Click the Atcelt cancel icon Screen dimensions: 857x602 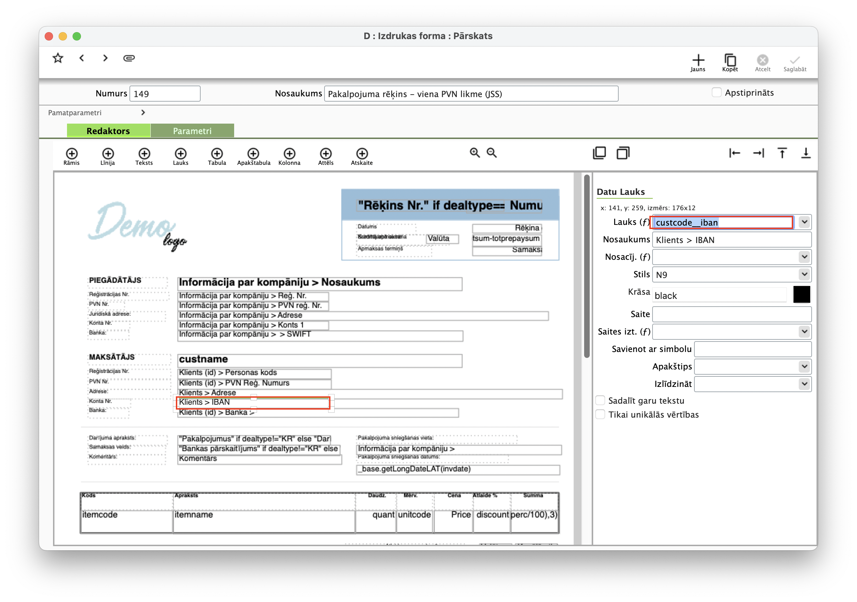click(762, 63)
